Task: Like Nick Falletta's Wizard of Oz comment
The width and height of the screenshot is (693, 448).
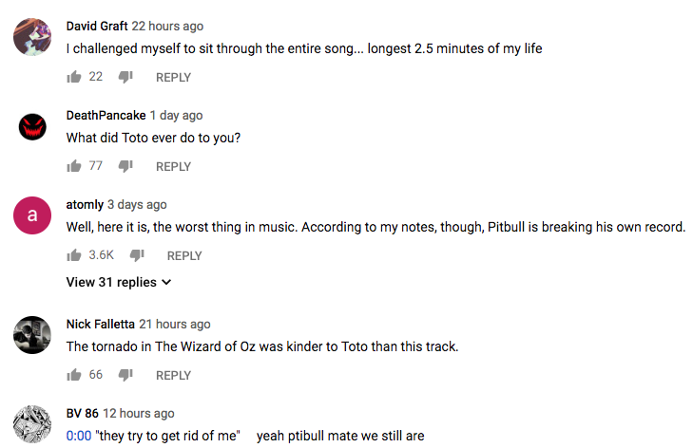Action: pyautogui.click(x=74, y=375)
